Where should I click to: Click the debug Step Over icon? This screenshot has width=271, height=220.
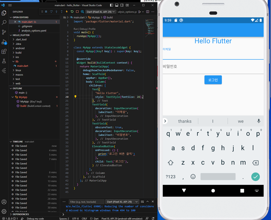click(x=51, y=12)
